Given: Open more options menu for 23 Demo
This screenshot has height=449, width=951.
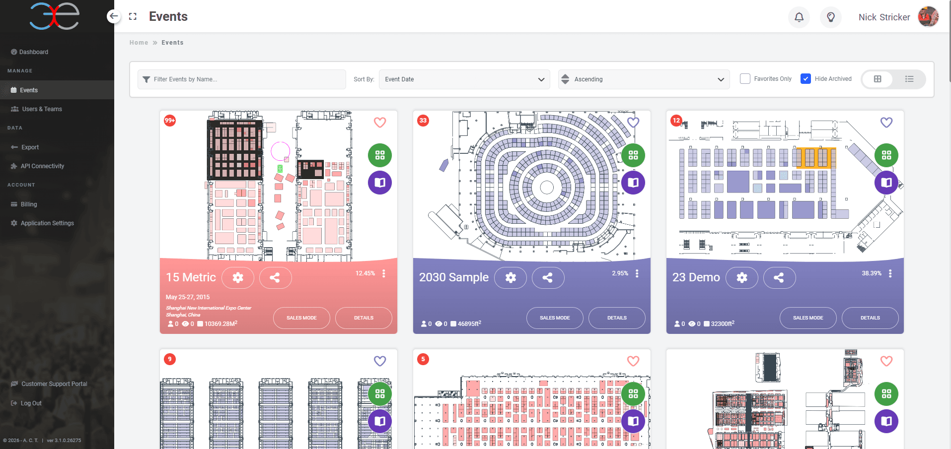Looking at the screenshot, I should click(x=890, y=273).
